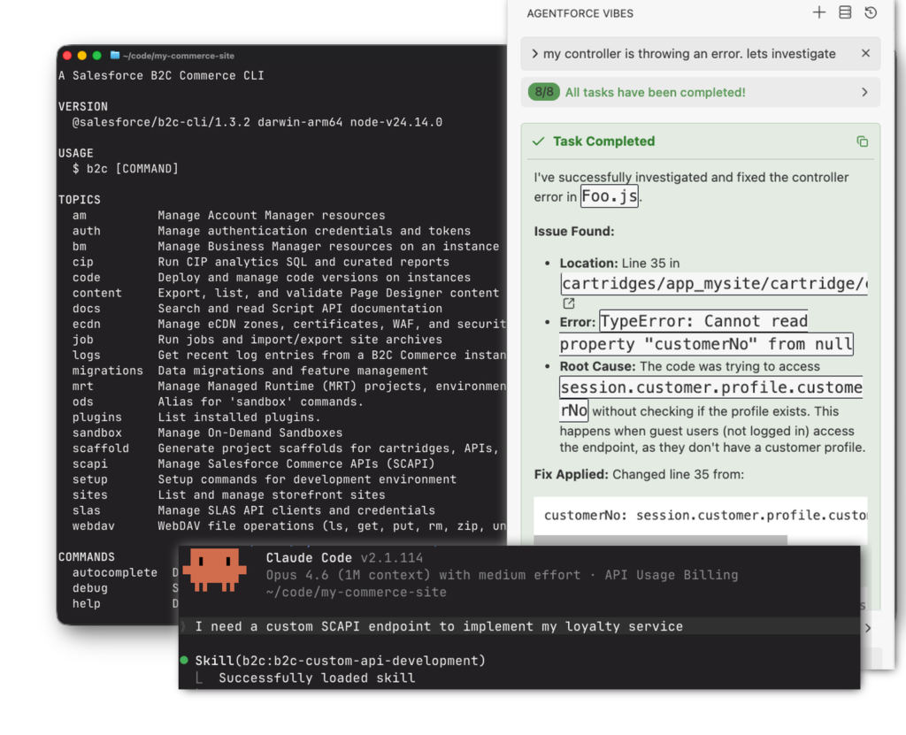Click the external link icon below the cartridges path
The image size is (906, 735).
click(569, 303)
